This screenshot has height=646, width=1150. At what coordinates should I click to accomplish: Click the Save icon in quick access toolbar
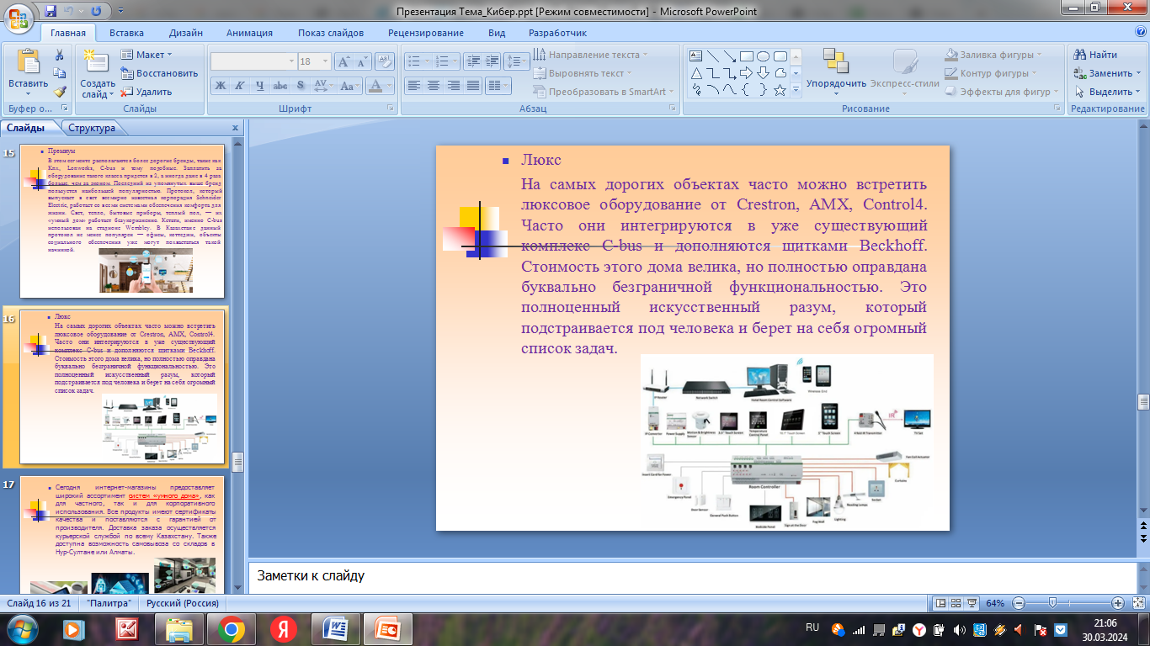point(51,11)
